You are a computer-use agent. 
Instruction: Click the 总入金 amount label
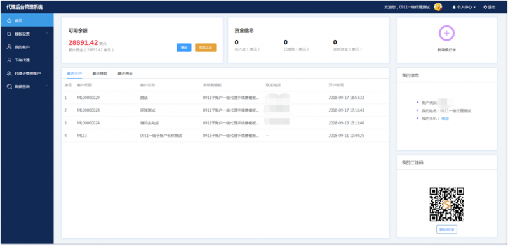[x=247, y=49]
